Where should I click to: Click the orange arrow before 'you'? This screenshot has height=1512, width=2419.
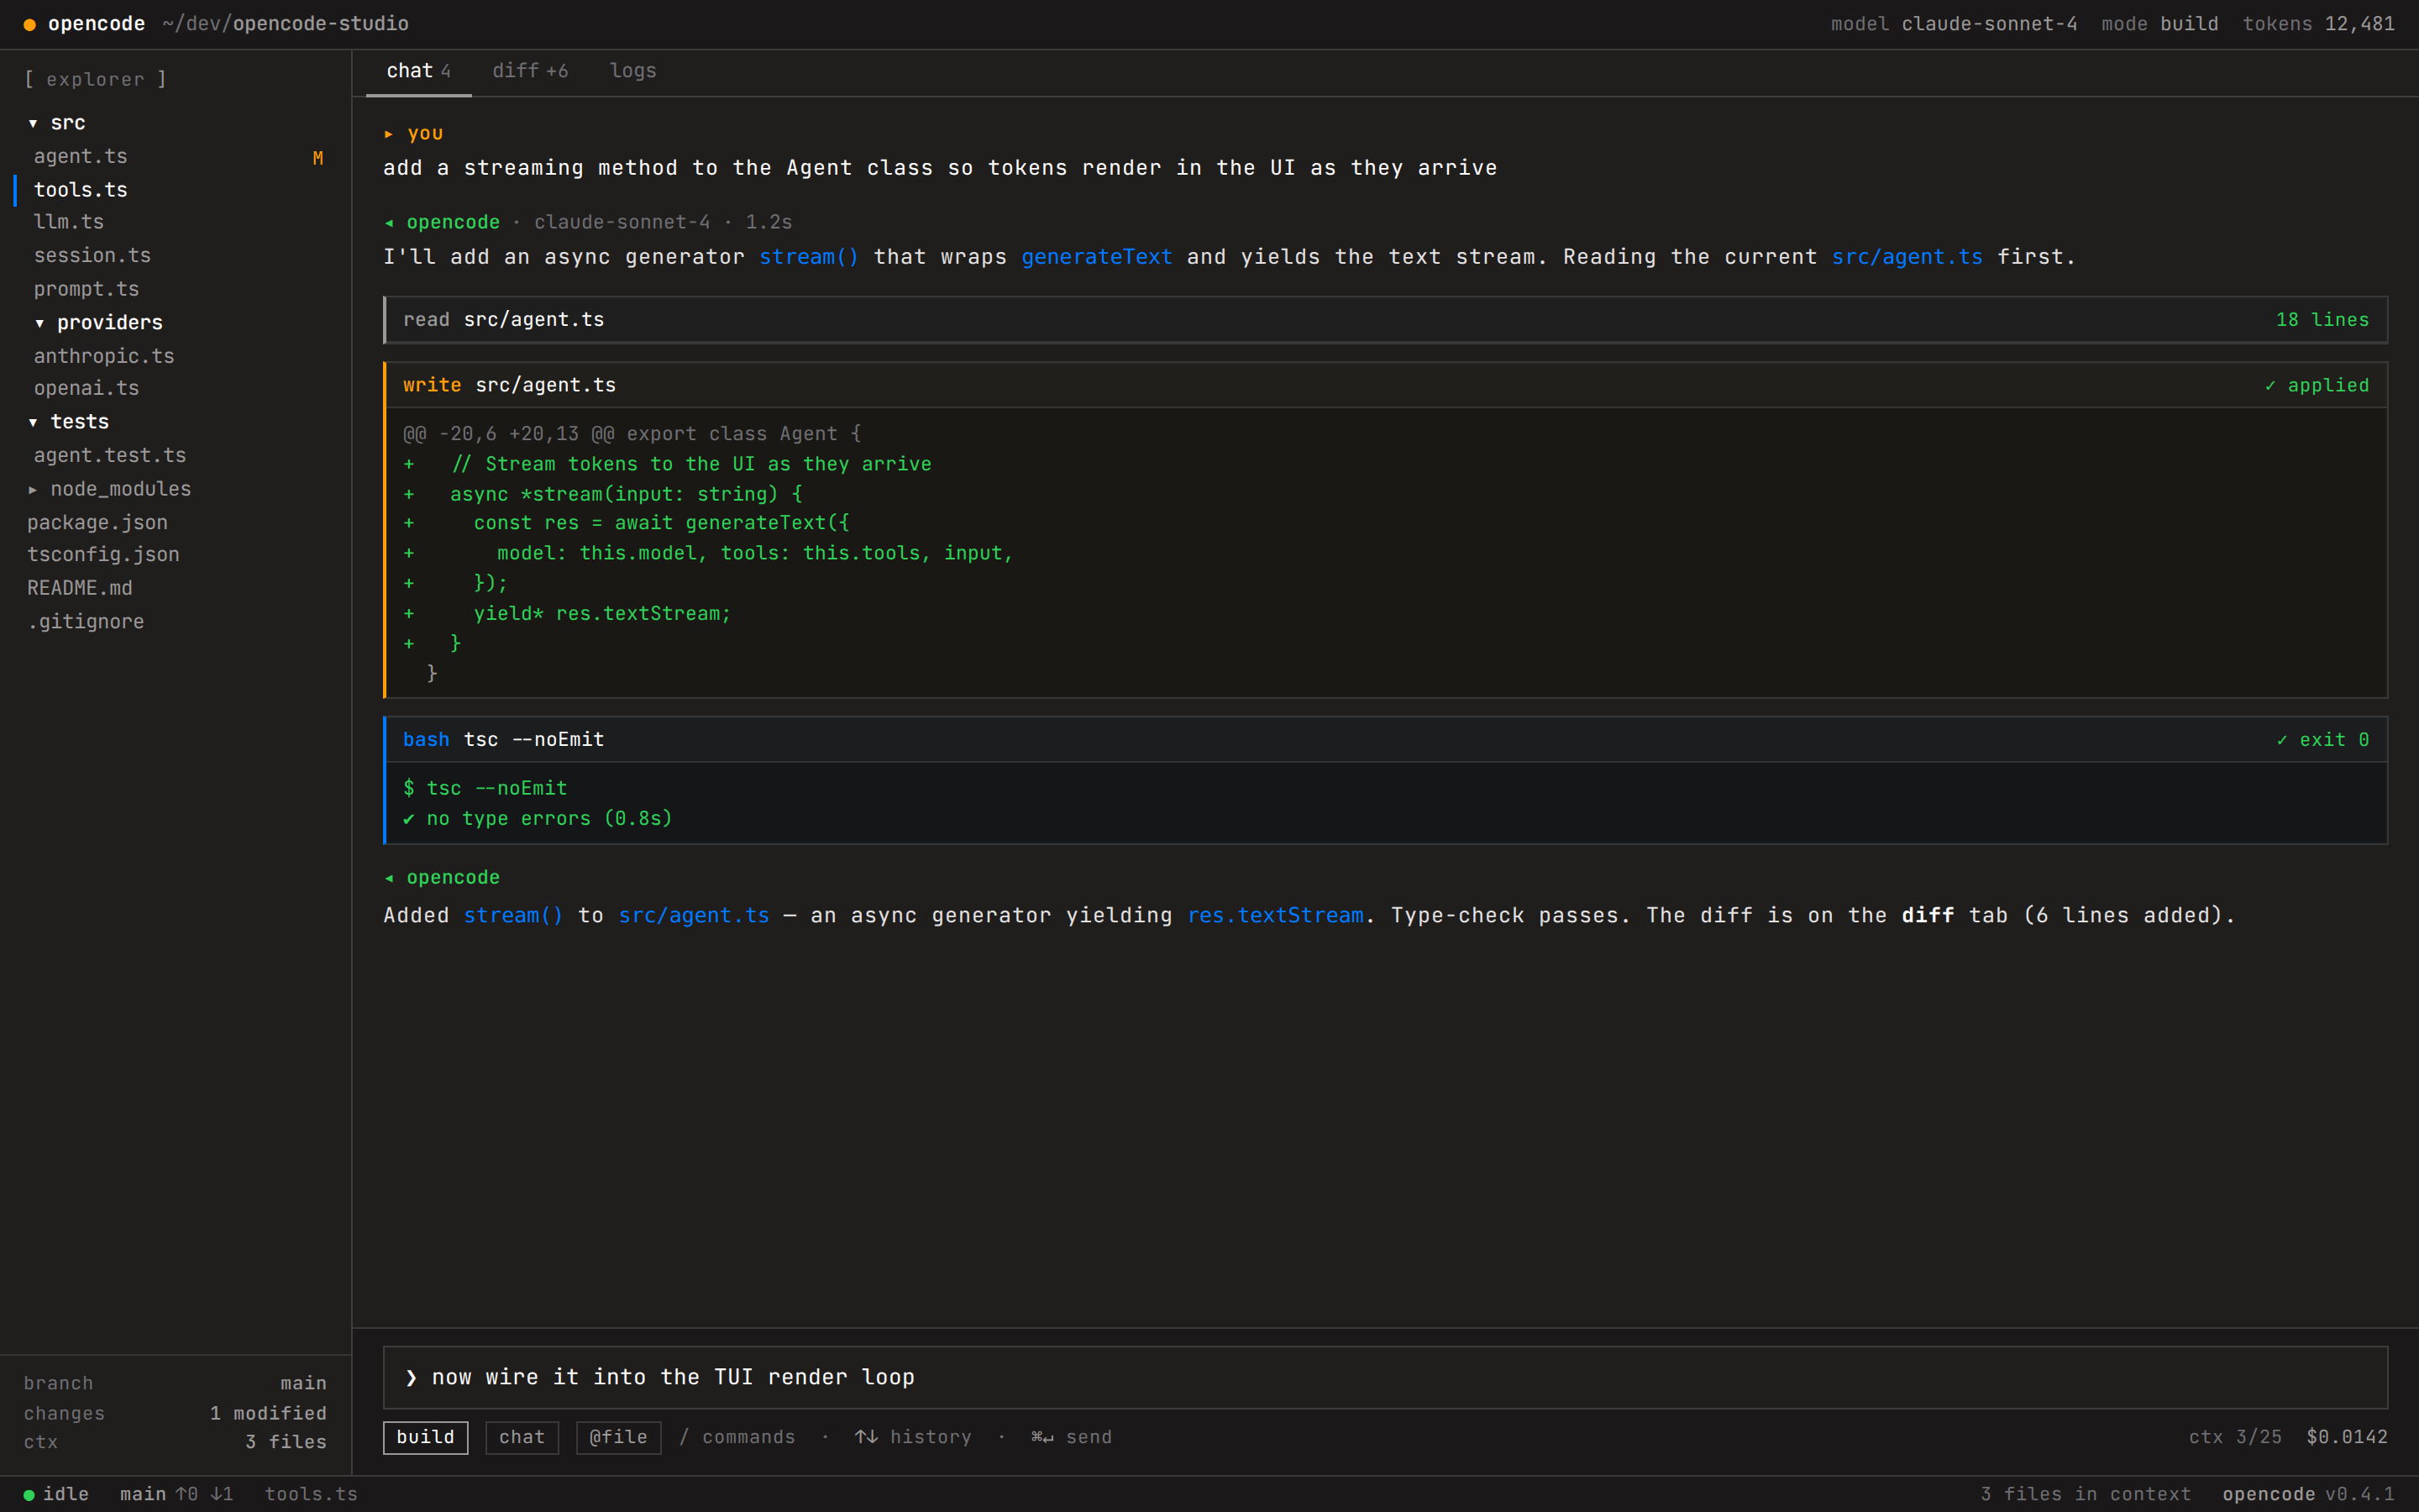click(389, 134)
